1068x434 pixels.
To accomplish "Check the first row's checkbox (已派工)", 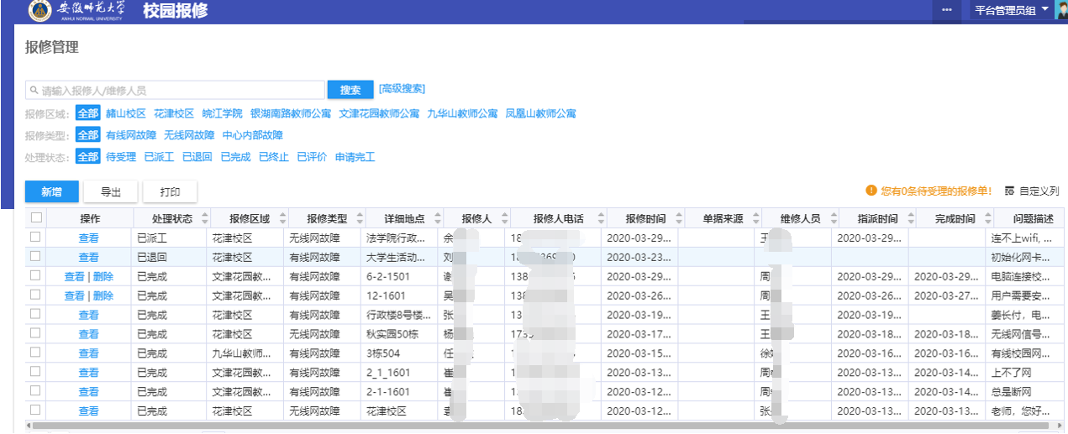I will 35,238.
